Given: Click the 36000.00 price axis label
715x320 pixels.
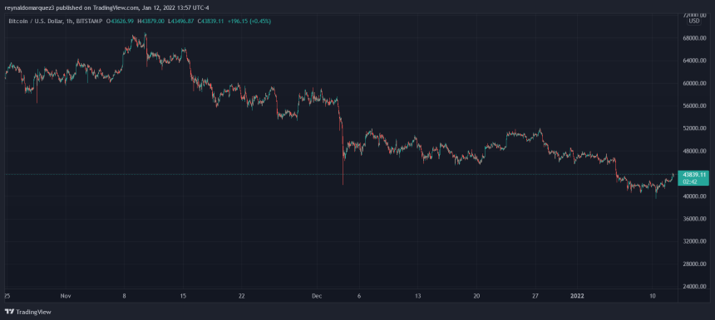Looking at the screenshot, I should tap(694, 219).
